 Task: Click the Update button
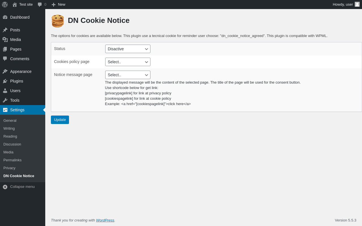pos(60,120)
